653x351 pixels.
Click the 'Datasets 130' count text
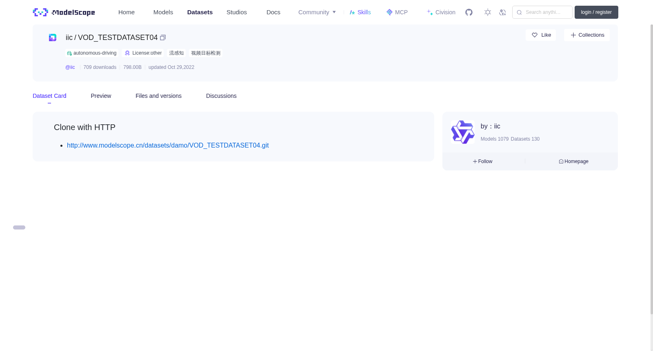[x=525, y=139]
